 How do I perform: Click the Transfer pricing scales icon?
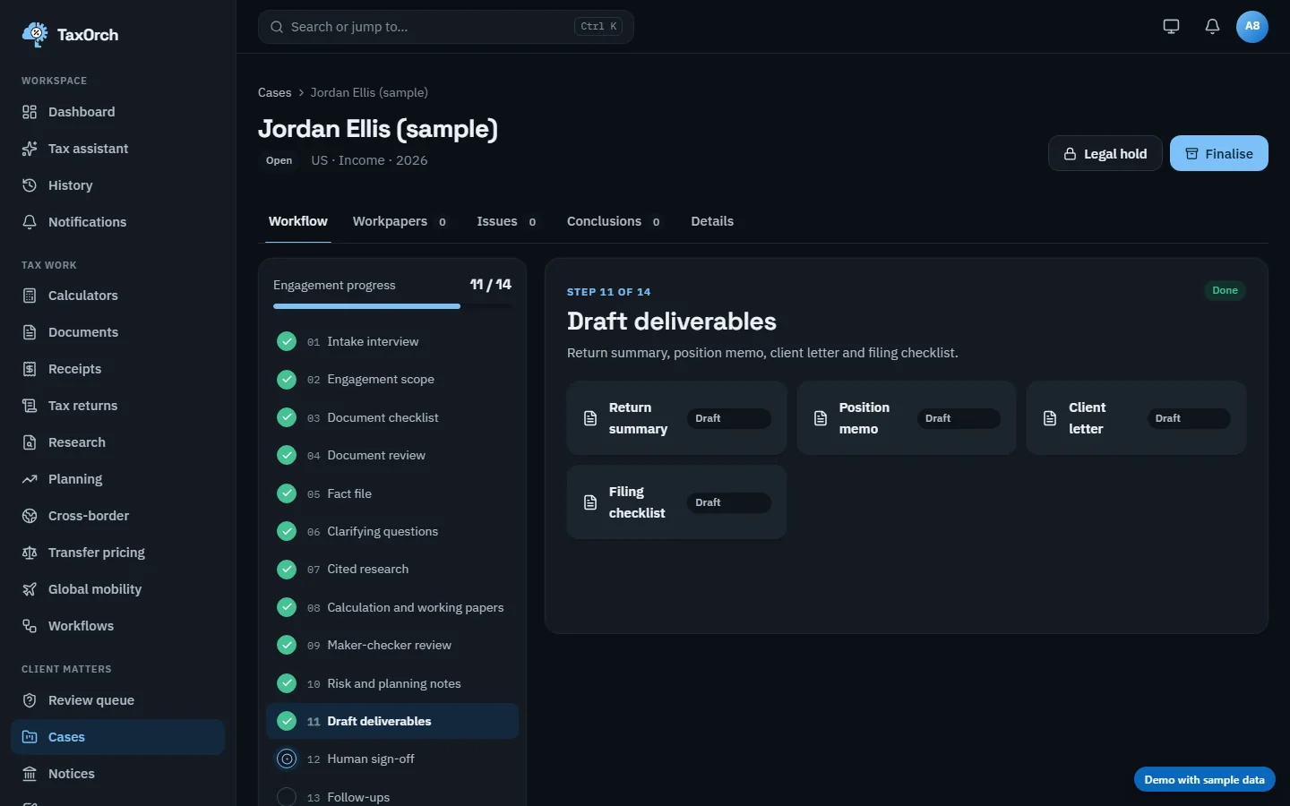30,553
